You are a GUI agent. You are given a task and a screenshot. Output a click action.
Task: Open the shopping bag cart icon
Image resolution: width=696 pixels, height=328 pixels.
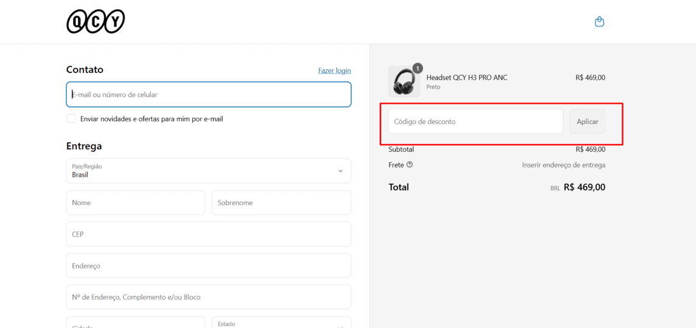(x=599, y=22)
